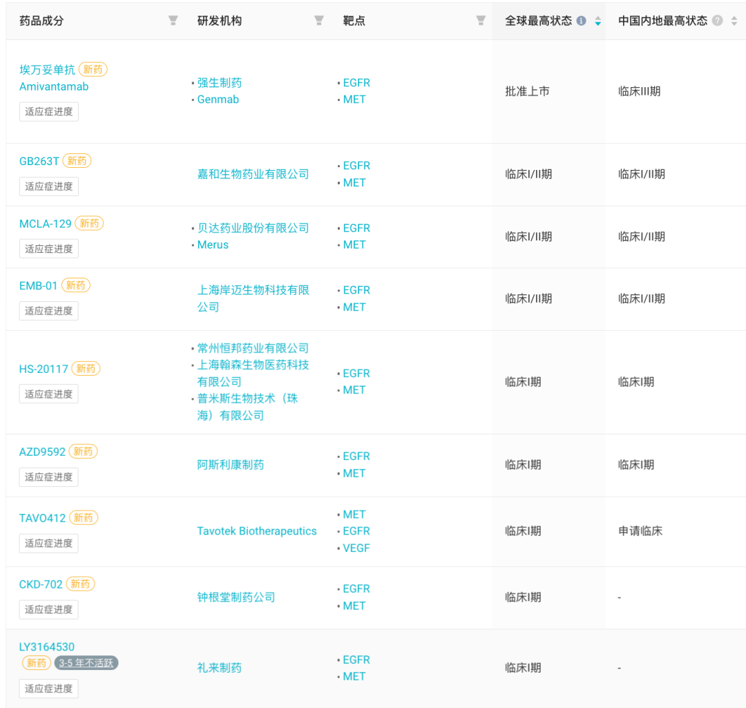Open drug 埃万妥单抗 link

[47, 70]
